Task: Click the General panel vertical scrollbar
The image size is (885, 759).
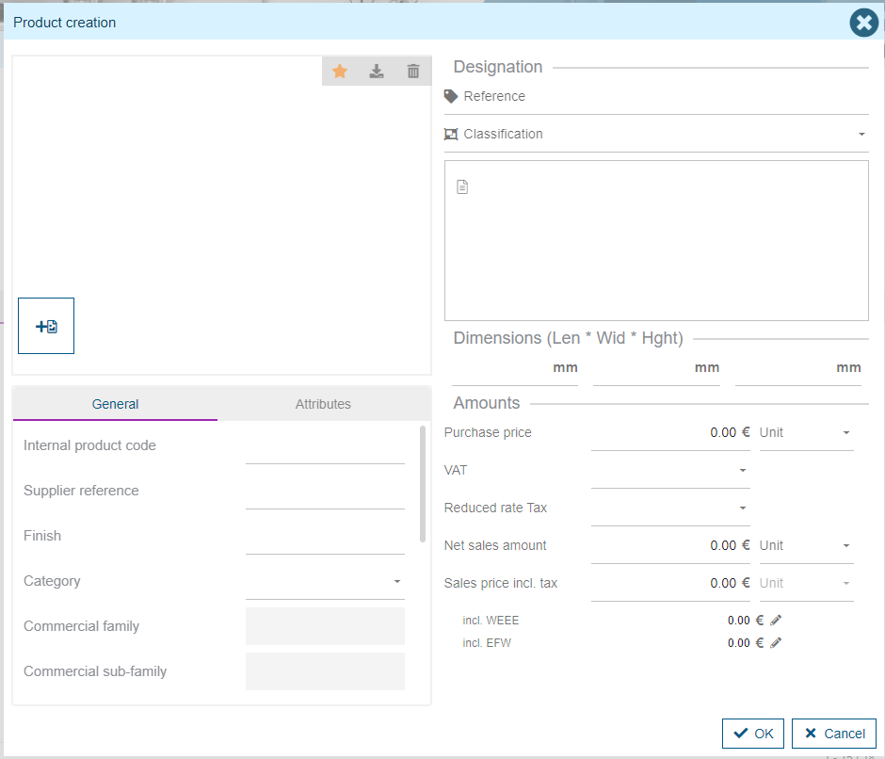Action: click(x=423, y=485)
